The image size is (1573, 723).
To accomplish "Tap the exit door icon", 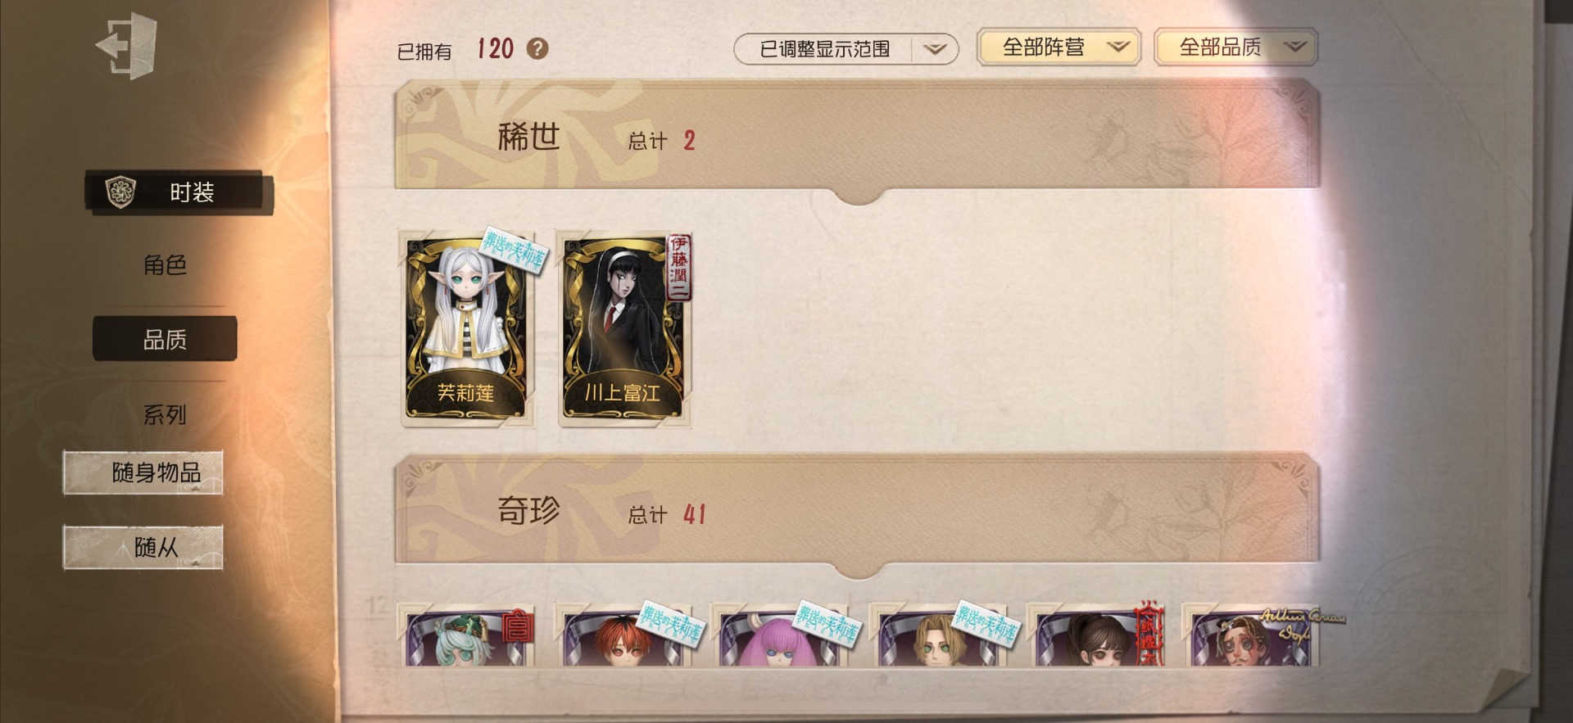I will click(127, 46).
